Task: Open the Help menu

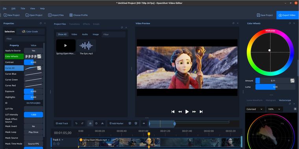Action: coord(42,9)
